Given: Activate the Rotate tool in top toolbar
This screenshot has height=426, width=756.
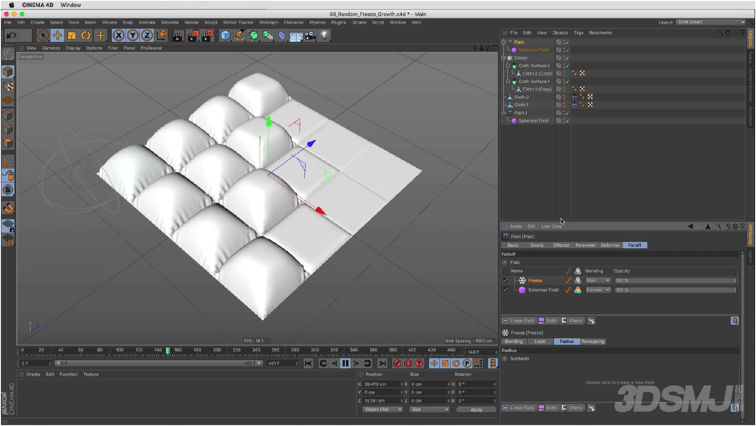Looking at the screenshot, I should click(86, 35).
